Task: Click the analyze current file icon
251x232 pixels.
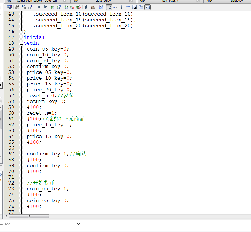Action: tap(101, 7)
